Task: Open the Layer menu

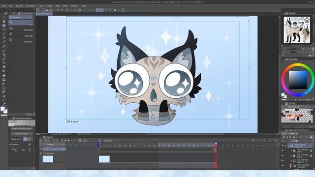Action: coord(41,6)
